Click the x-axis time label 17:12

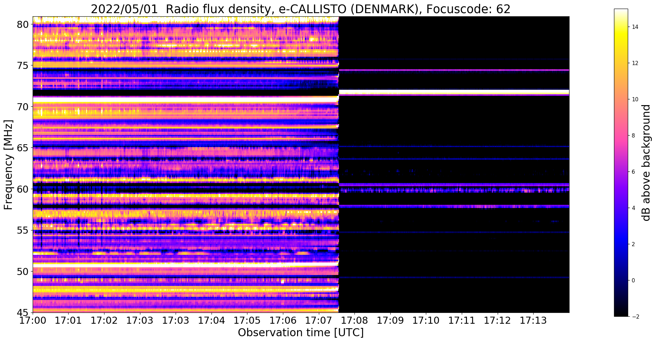point(498,320)
